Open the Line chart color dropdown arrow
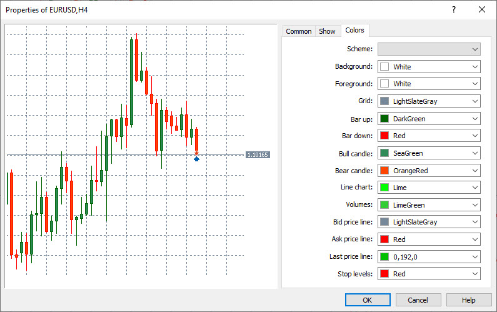The image size is (497, 312). pos(475,188)
